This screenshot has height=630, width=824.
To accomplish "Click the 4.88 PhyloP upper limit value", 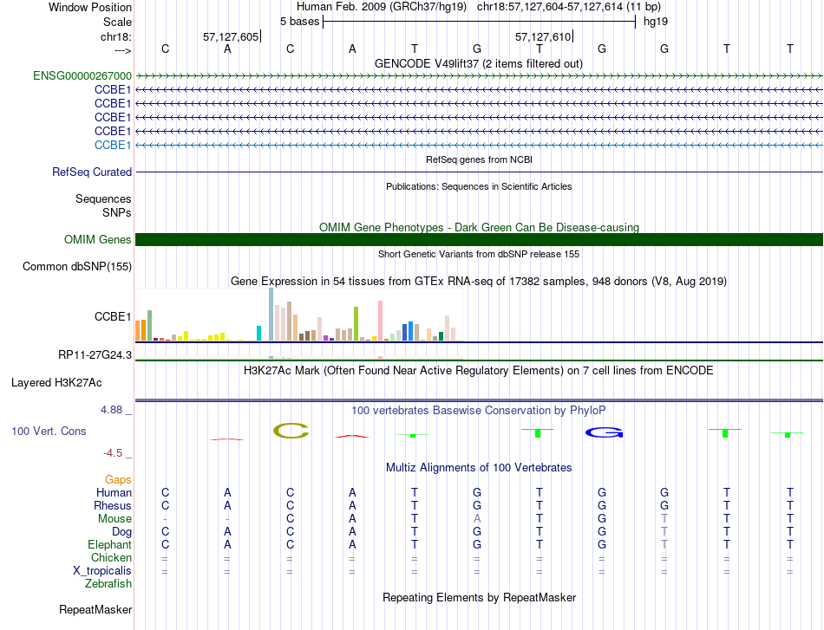I will (x=111, y=410).
